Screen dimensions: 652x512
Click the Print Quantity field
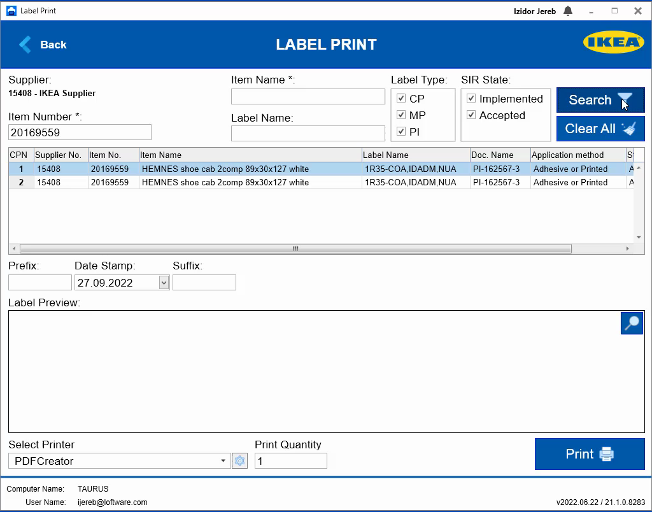(x=290, y=461)
